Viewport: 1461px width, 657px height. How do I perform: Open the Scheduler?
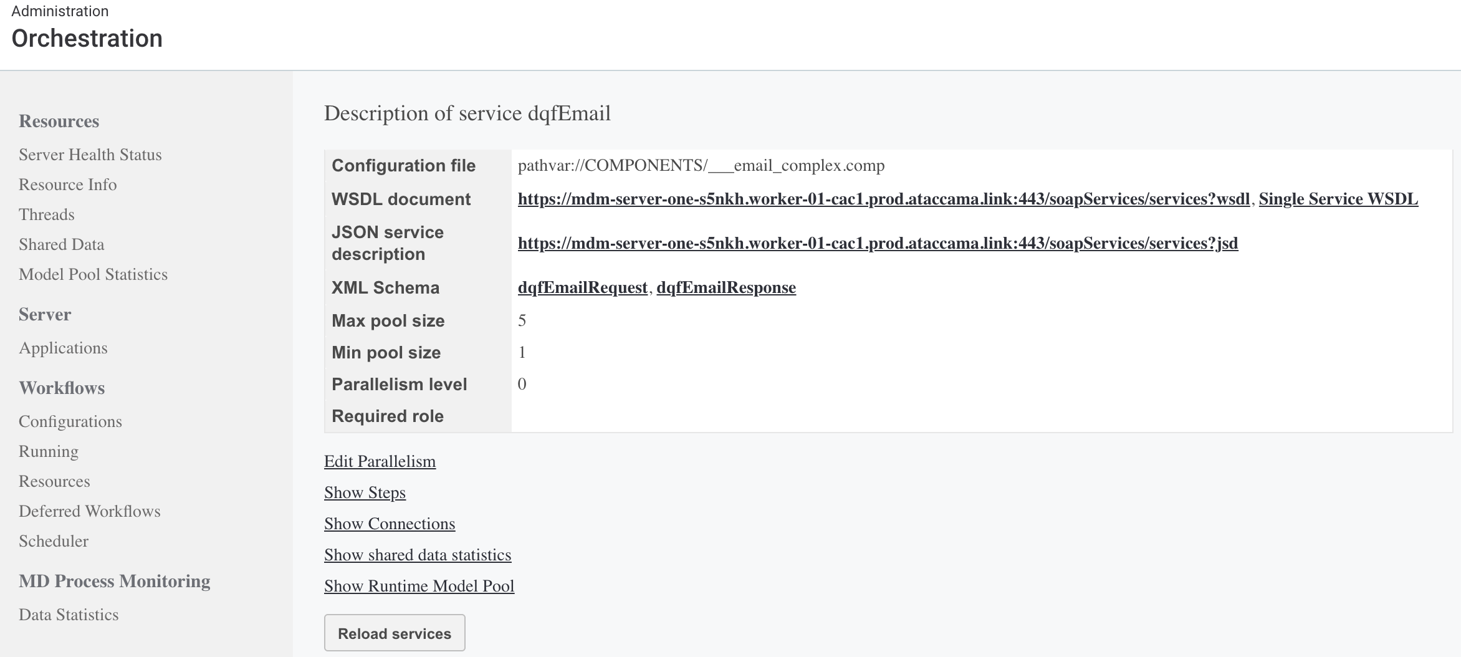click(x=54, y=541)
